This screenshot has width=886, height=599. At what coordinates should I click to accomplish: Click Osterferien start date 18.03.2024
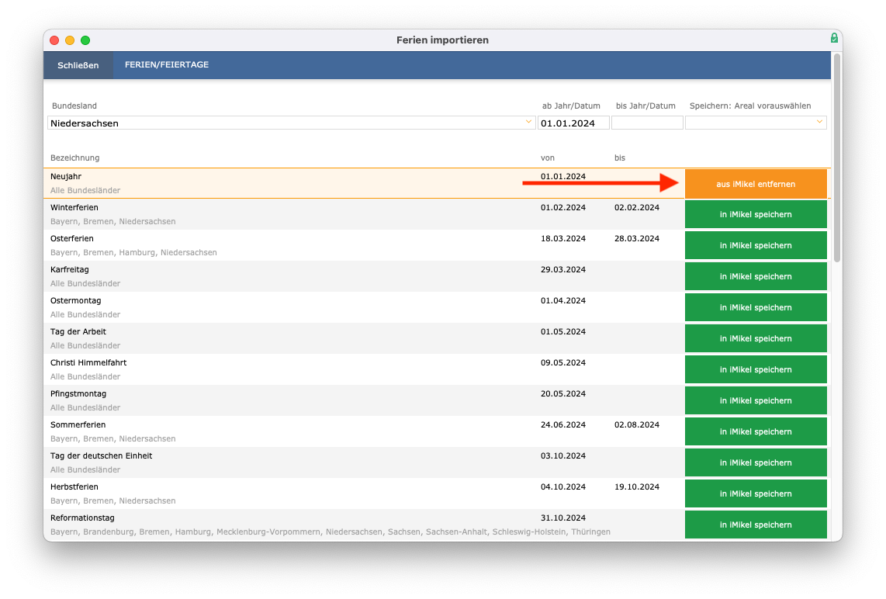click(562, 238)
